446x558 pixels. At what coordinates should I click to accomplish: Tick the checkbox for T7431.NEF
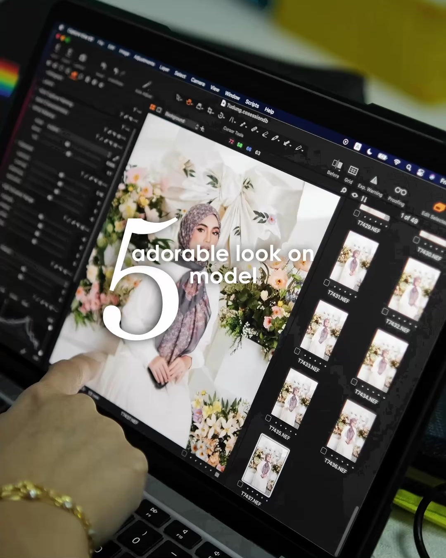pyautogui.click(x=327, y=283)
